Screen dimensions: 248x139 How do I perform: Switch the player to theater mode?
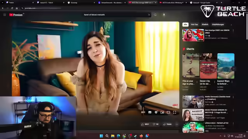point(169,112)
